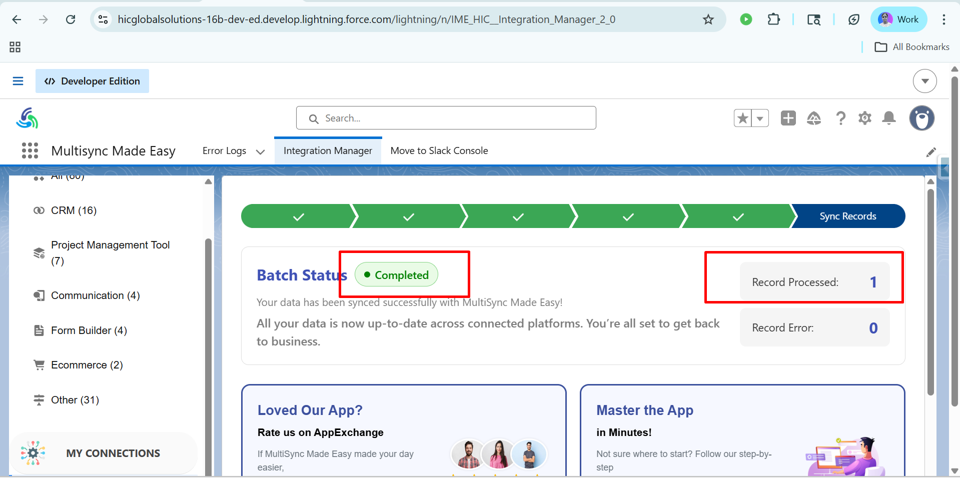Image resolution: width=960 pixels, height=478 pixels.
Task: Open the Chrome three-dot menu
Action: click(944, 19)
